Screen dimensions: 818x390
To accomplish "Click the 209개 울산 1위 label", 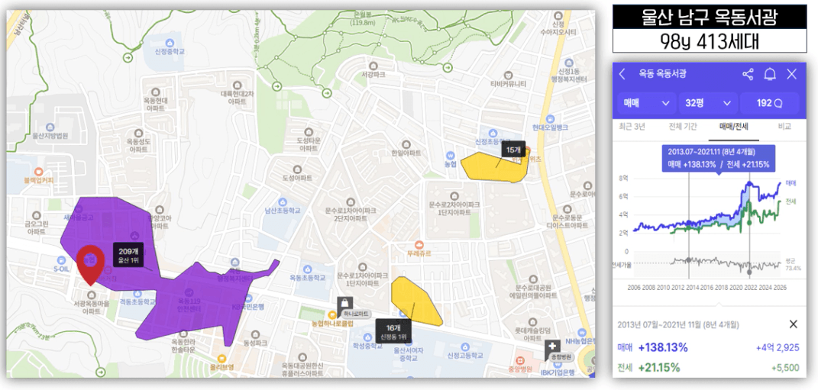I will (x=128, y=256).
